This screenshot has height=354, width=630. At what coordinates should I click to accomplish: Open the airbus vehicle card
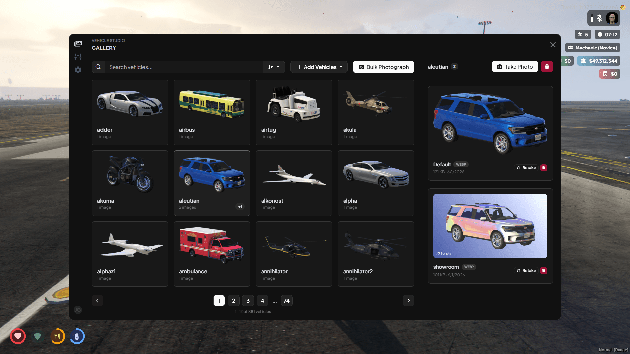[x=212, y=112]
